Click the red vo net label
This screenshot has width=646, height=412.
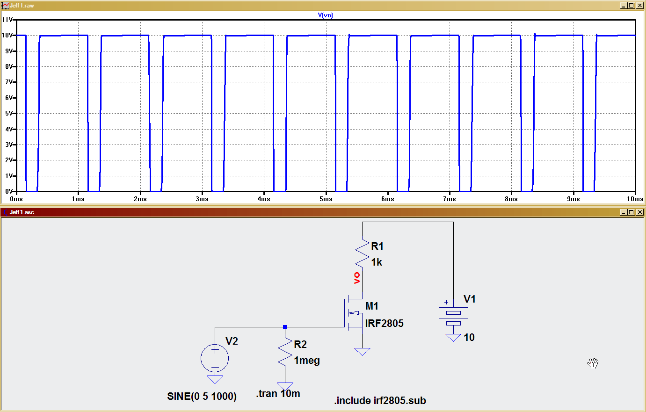357,278
